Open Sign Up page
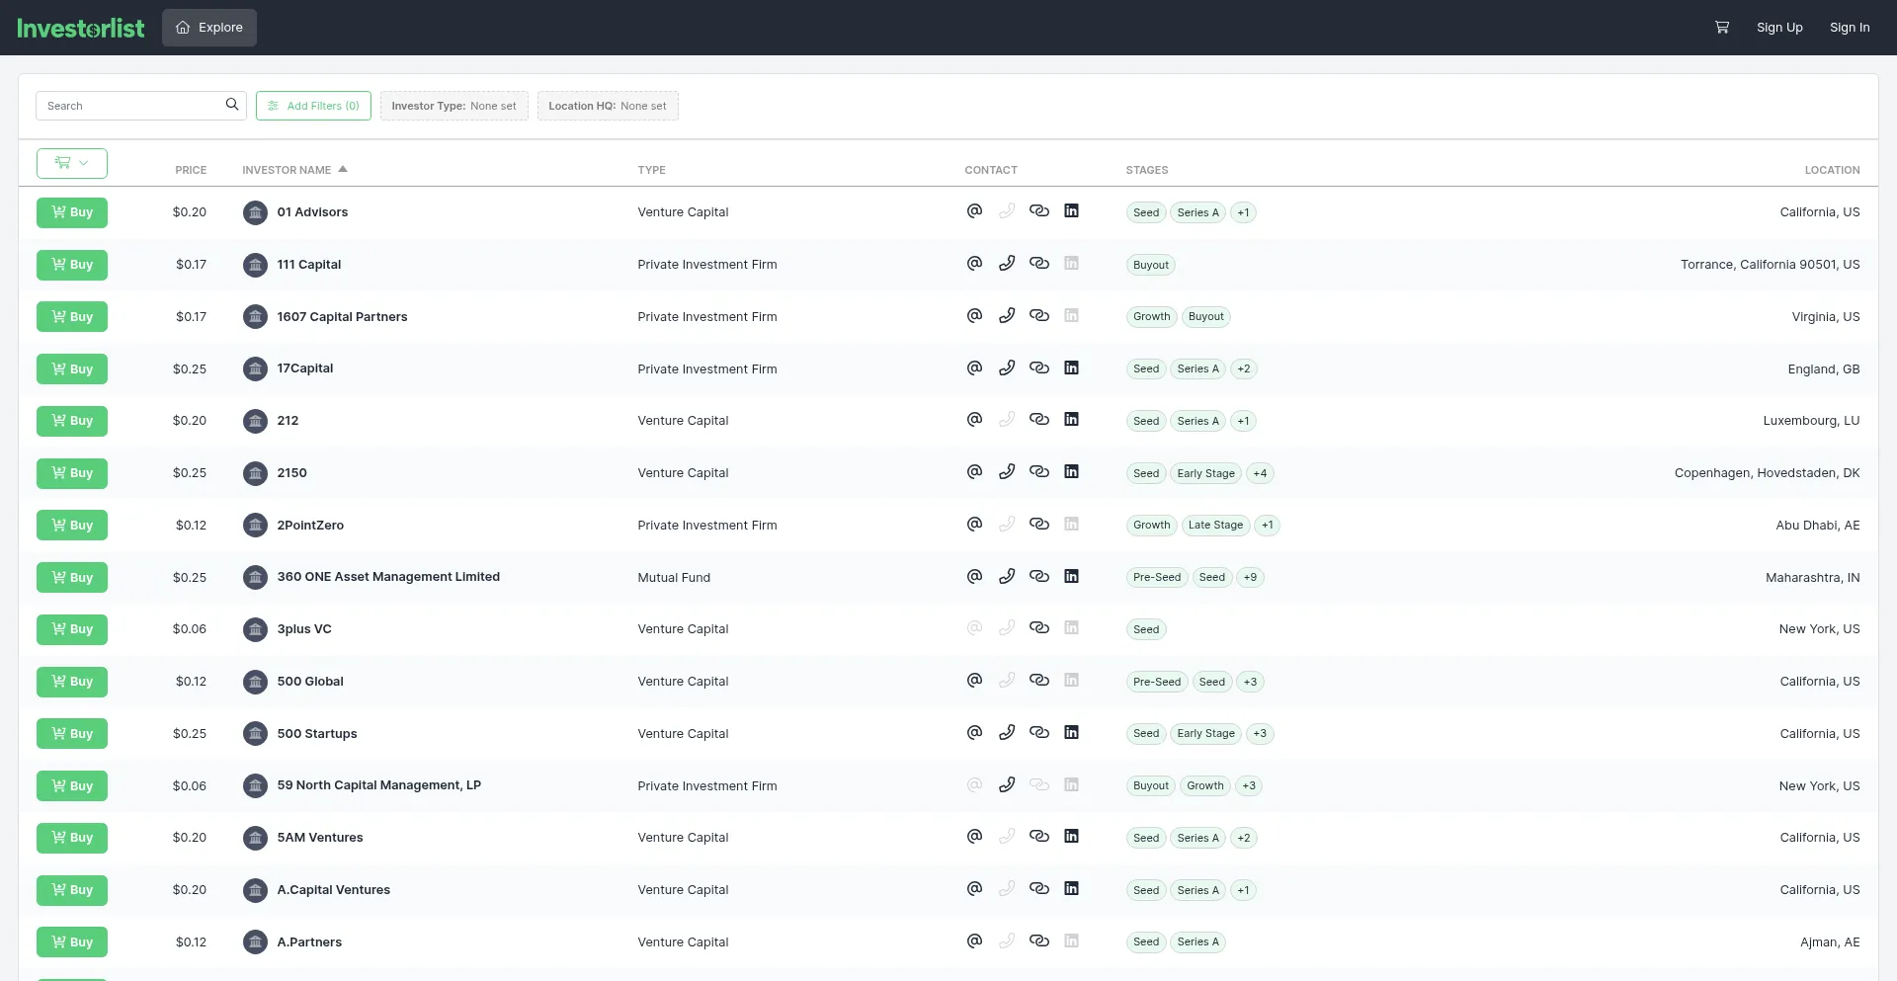The height and width of the screenshot is (981, 1897). (x=1778, y=28)
